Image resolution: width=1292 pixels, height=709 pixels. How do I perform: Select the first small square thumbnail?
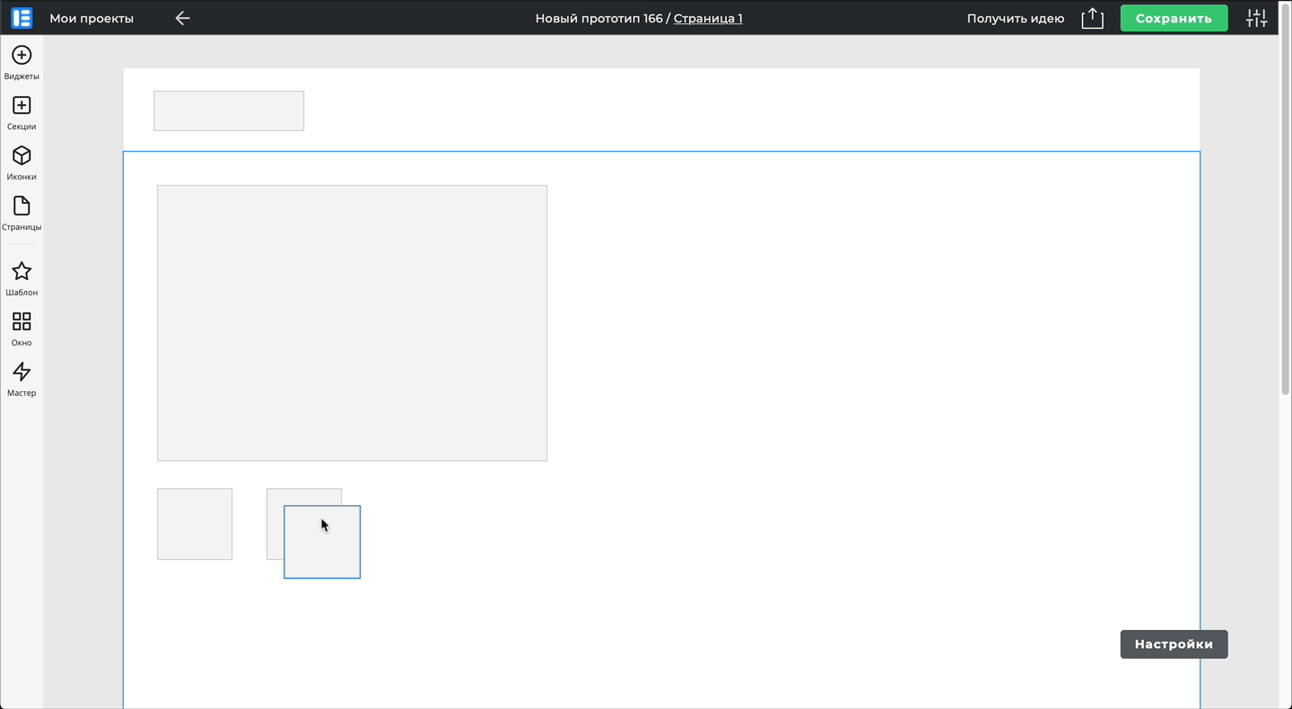[195, 524]
